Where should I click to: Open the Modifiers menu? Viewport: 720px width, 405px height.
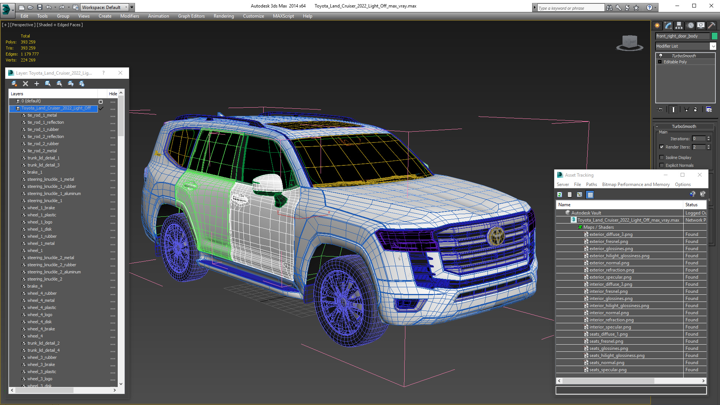pos(130,16)
